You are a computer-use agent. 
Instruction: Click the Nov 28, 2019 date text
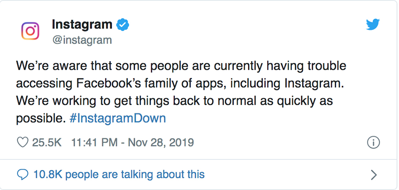[160, 143]
